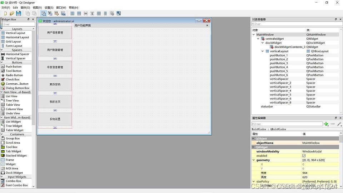Apply Lay Out Horizontally toolbar icon
The height and width of the screenshot is (193, 343).
tap(73, 13)
